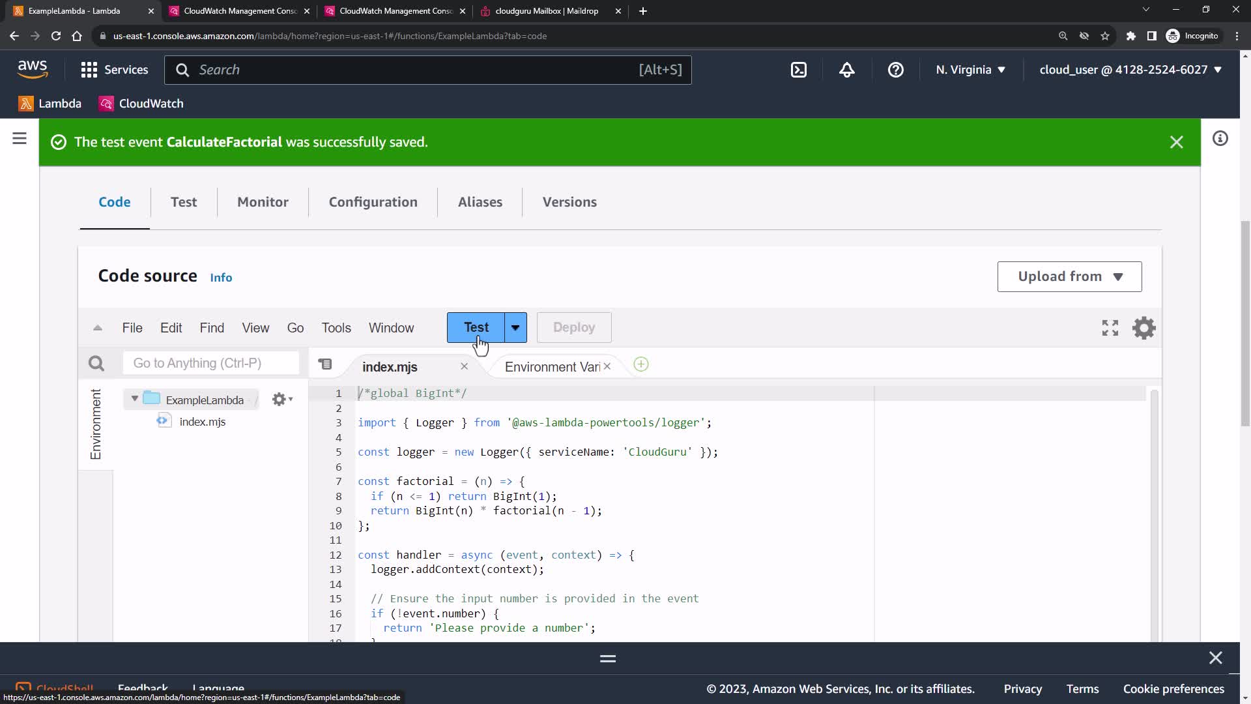Image resolution: width=1251 pixels, height=704 pixels.
Task: Open code editor preferences gear
Action: pos(1143,328)
